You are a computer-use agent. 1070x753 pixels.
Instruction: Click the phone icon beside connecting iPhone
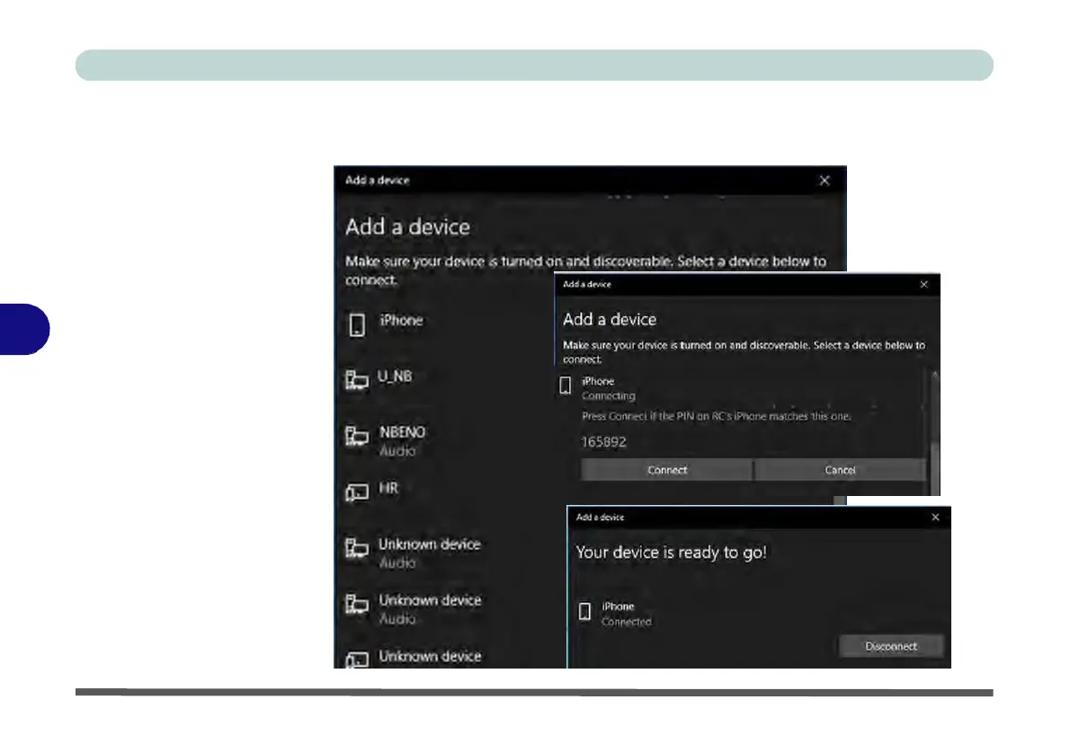point(565,386)
